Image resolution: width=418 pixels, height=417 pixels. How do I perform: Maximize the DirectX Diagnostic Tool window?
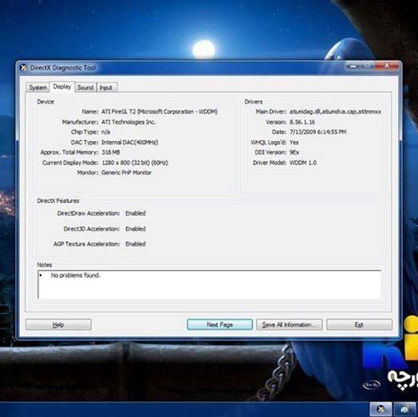tap(367, 66)
